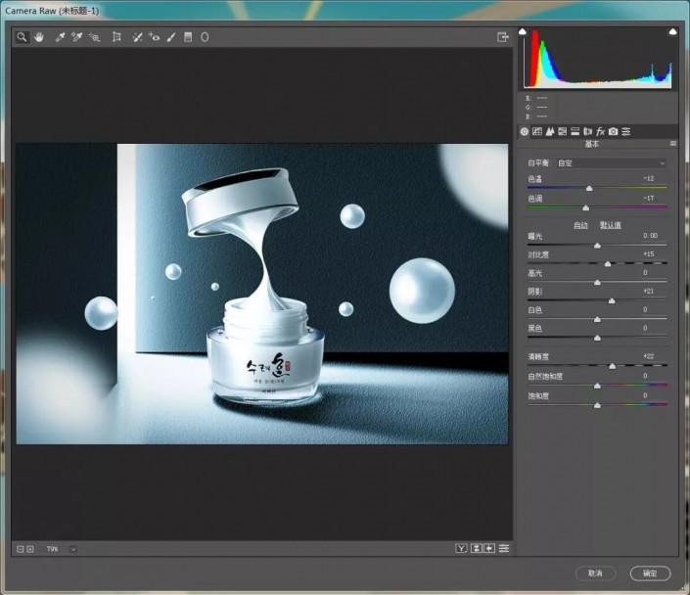Select the Hand tool
The height and width of the screenshot is (595, 690).
[x=39, y=37]
